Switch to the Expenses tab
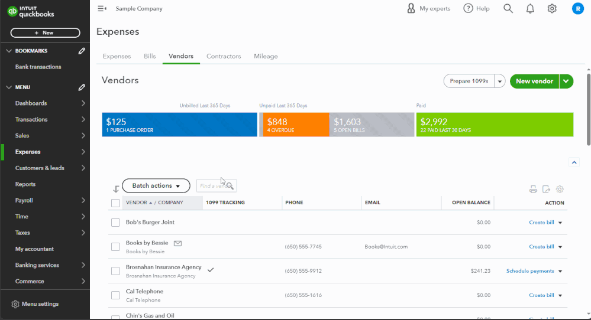The height and width of the screenshot is (320, 591). (117, 56)
